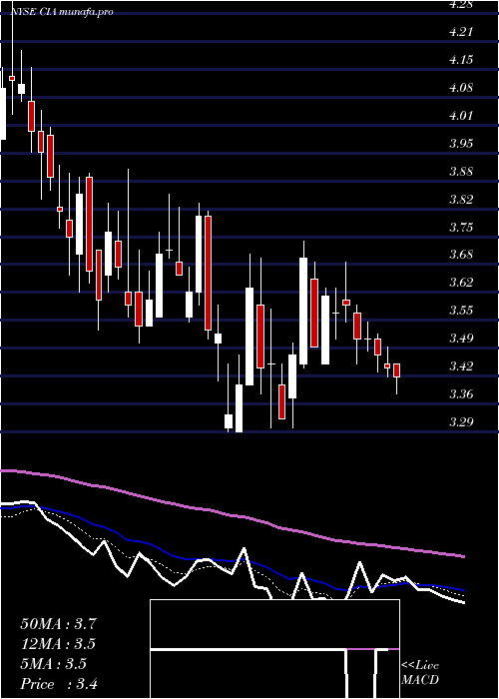Viewport: 499px width, 699px height.
Task: Click the 3.36 price axis label
Action: pyautogui.click(x=461, y=394)
